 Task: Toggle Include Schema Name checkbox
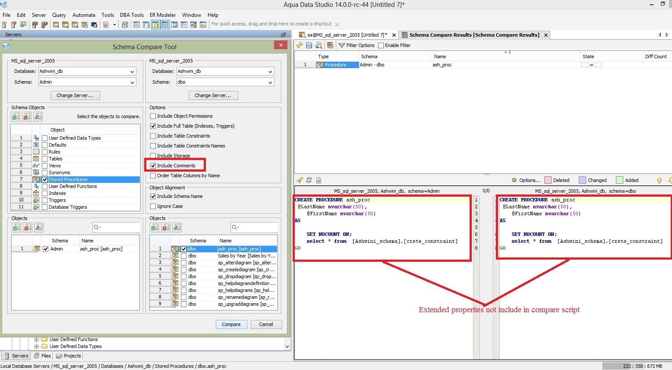153,196
